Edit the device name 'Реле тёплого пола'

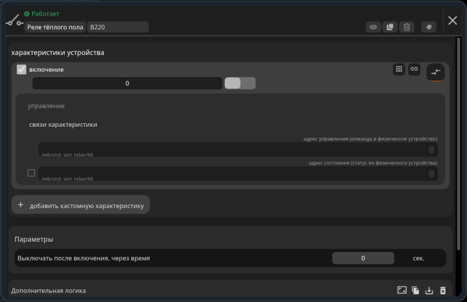tap(55, 27)
